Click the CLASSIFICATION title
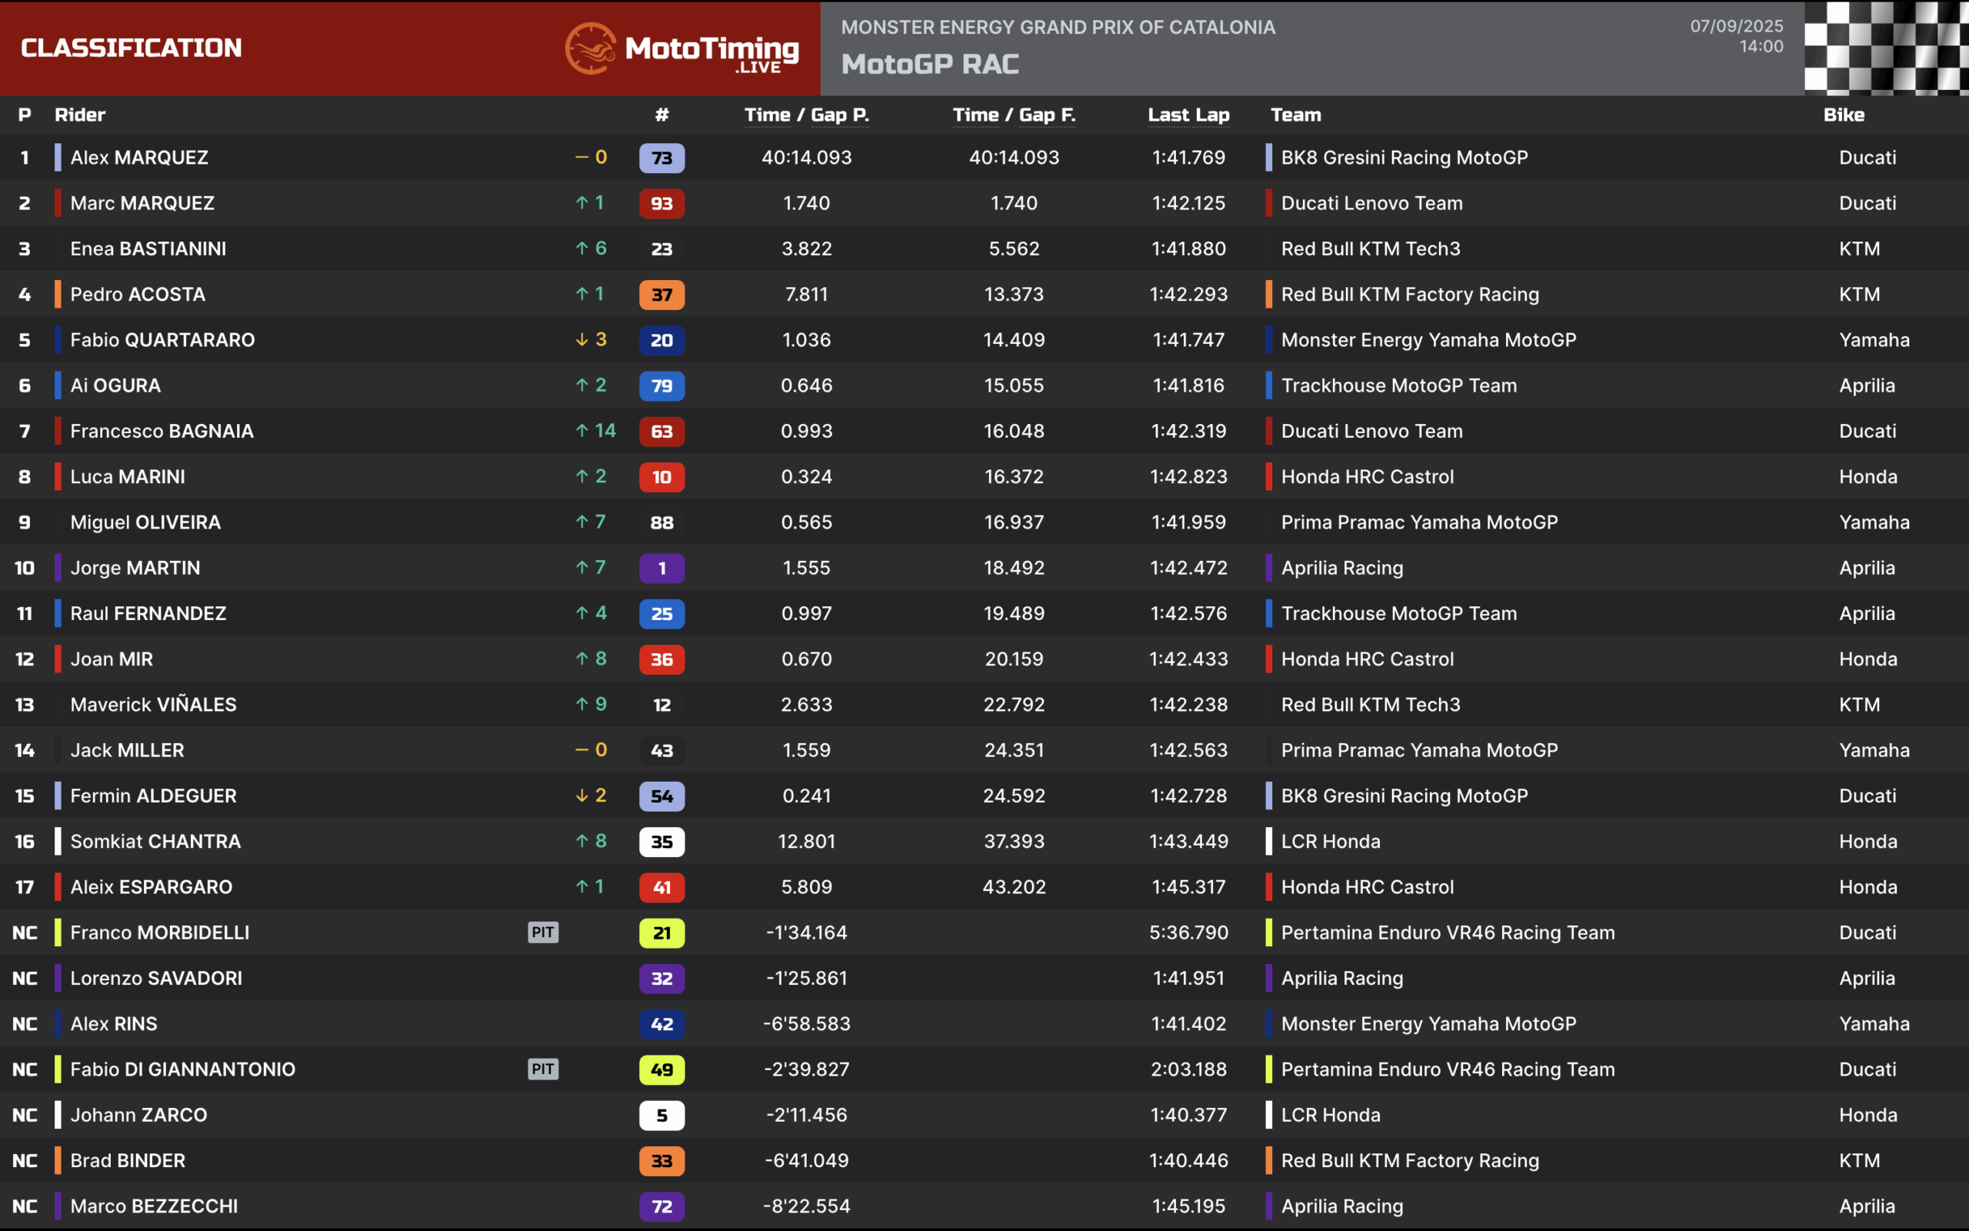Image resolution: width=1969 pixels, height=1231 pixels. tap(131, 48)
